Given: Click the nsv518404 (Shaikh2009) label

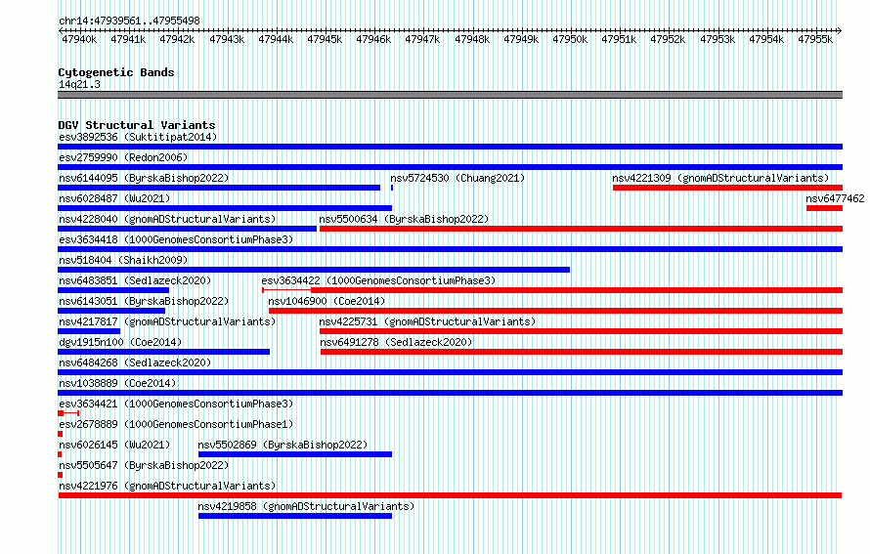Looking at the screenshot, I should [123, 260].
